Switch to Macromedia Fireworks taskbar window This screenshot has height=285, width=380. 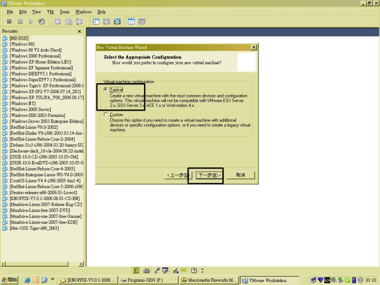[x=209, y=280]
